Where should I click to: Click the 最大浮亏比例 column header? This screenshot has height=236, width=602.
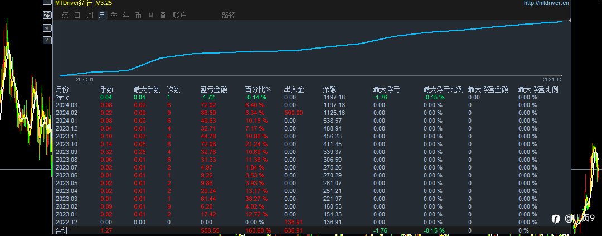tap(444, 90)
